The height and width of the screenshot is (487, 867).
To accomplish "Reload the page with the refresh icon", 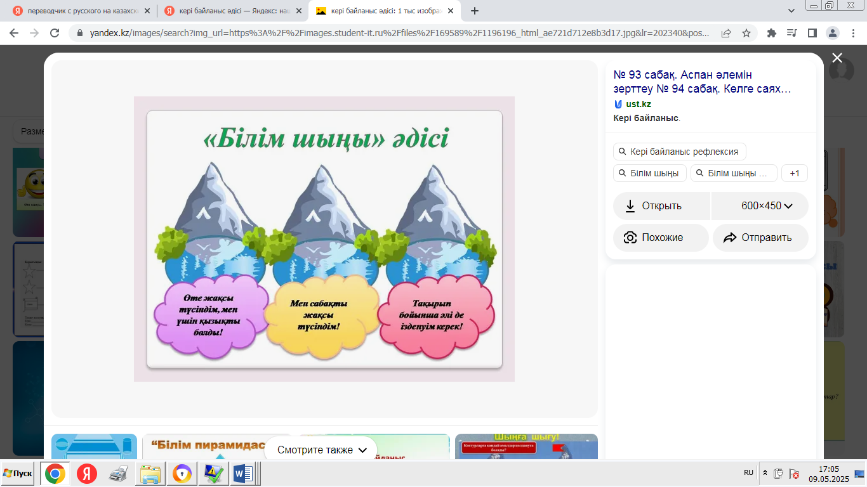I will 55,33.
